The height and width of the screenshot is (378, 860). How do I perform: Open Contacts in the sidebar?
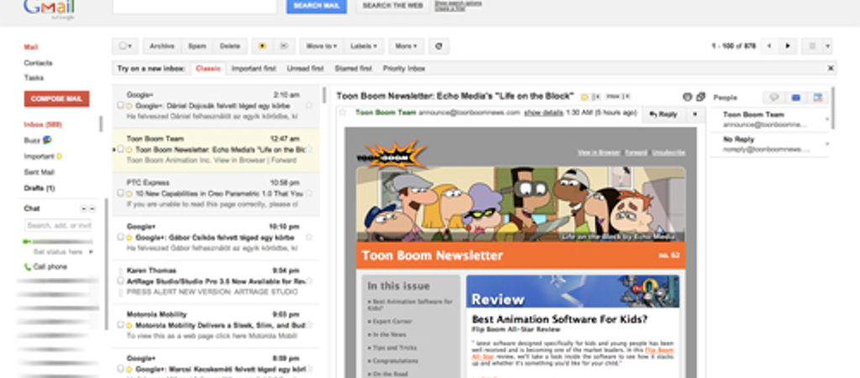pyautogui.click(x=38, y=62)
